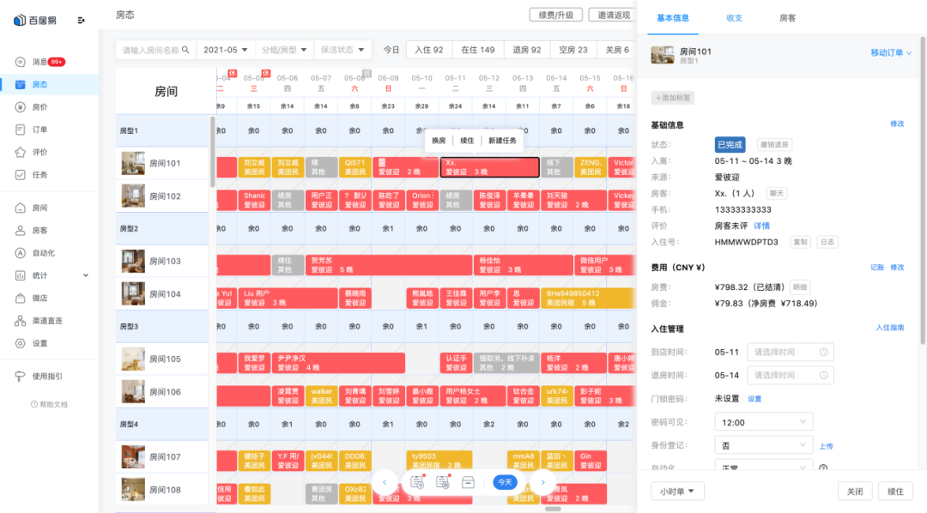
Task: Click the 撤销退房 button
Action: (774, 144)
